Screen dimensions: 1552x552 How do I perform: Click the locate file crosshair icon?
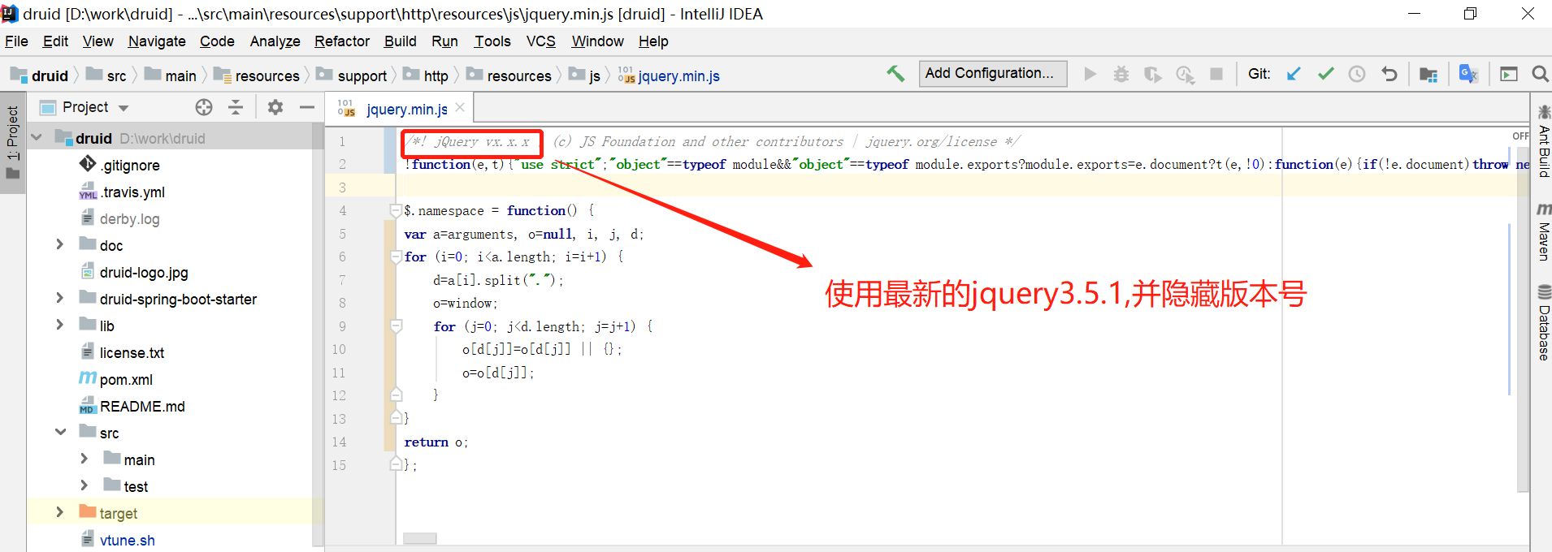pos(204,107)
